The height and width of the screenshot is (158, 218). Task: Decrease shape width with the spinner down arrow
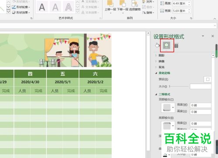click(189, 12)
